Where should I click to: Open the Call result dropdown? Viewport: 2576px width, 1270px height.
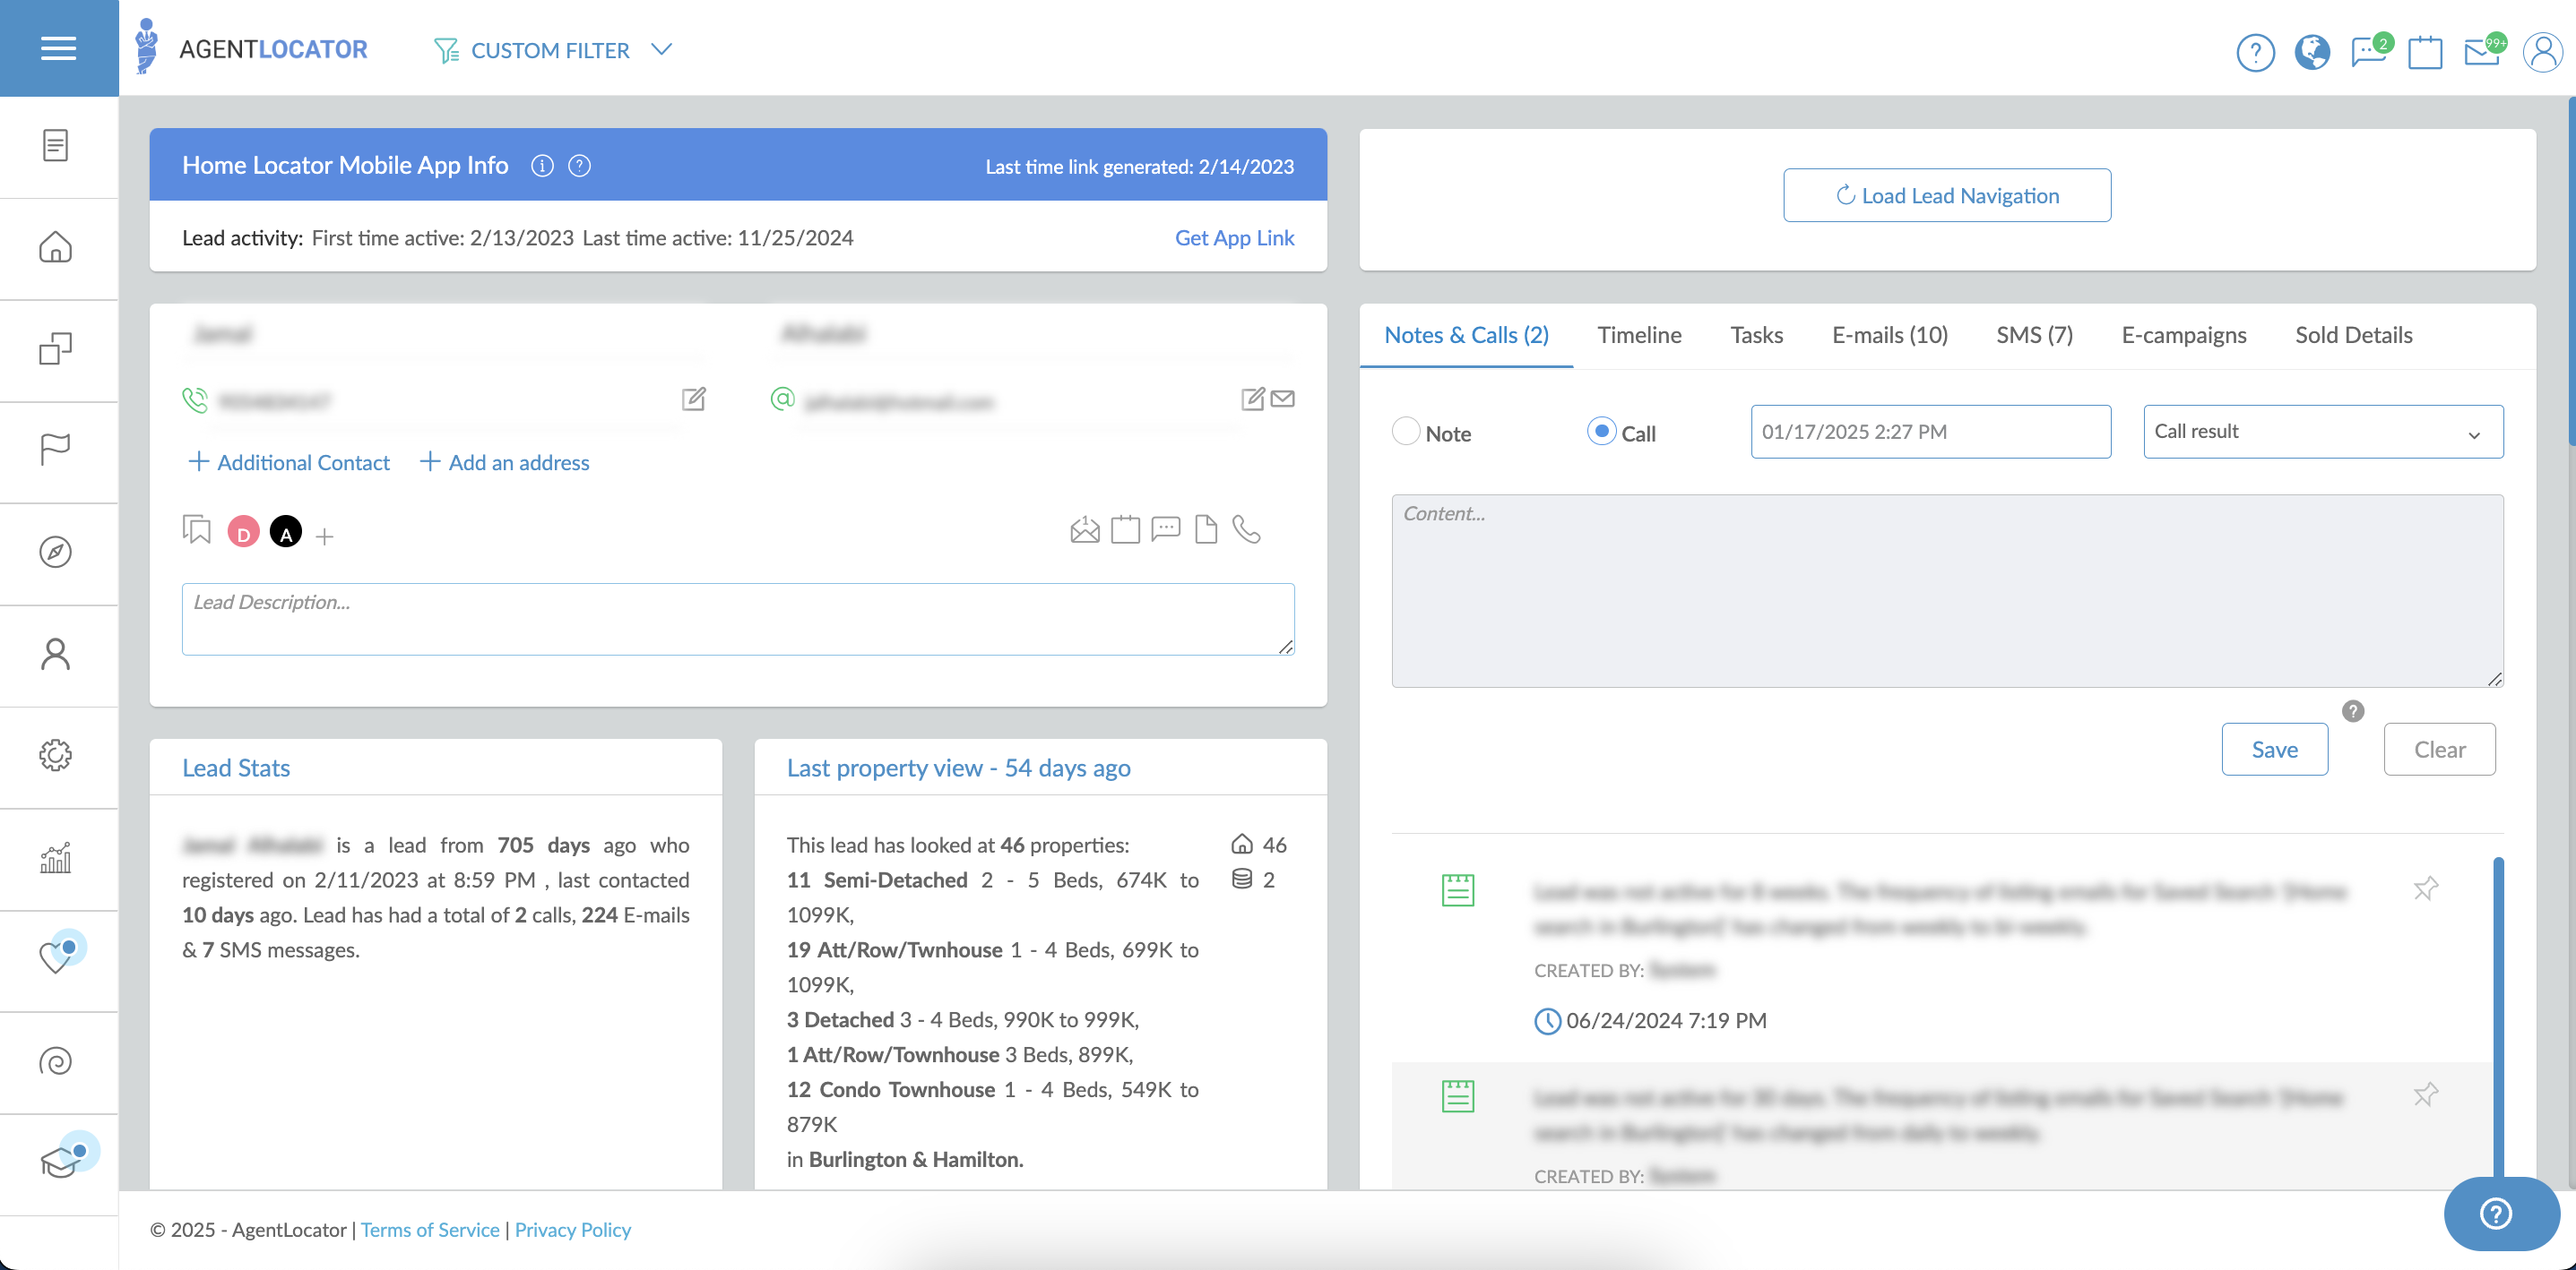click(2322, 431)
